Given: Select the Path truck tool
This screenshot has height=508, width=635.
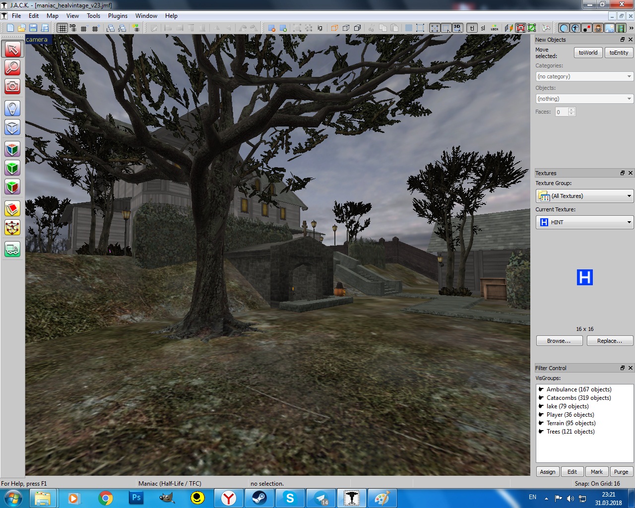Looking at the screenshot, I should (12, 249).
